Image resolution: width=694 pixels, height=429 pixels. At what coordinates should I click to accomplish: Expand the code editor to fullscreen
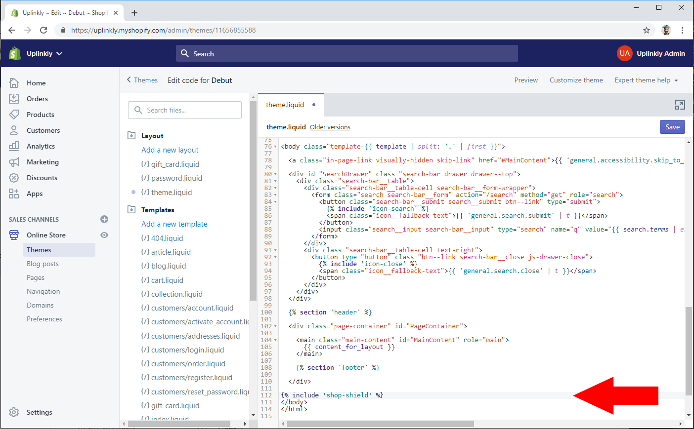click(680, 105)
